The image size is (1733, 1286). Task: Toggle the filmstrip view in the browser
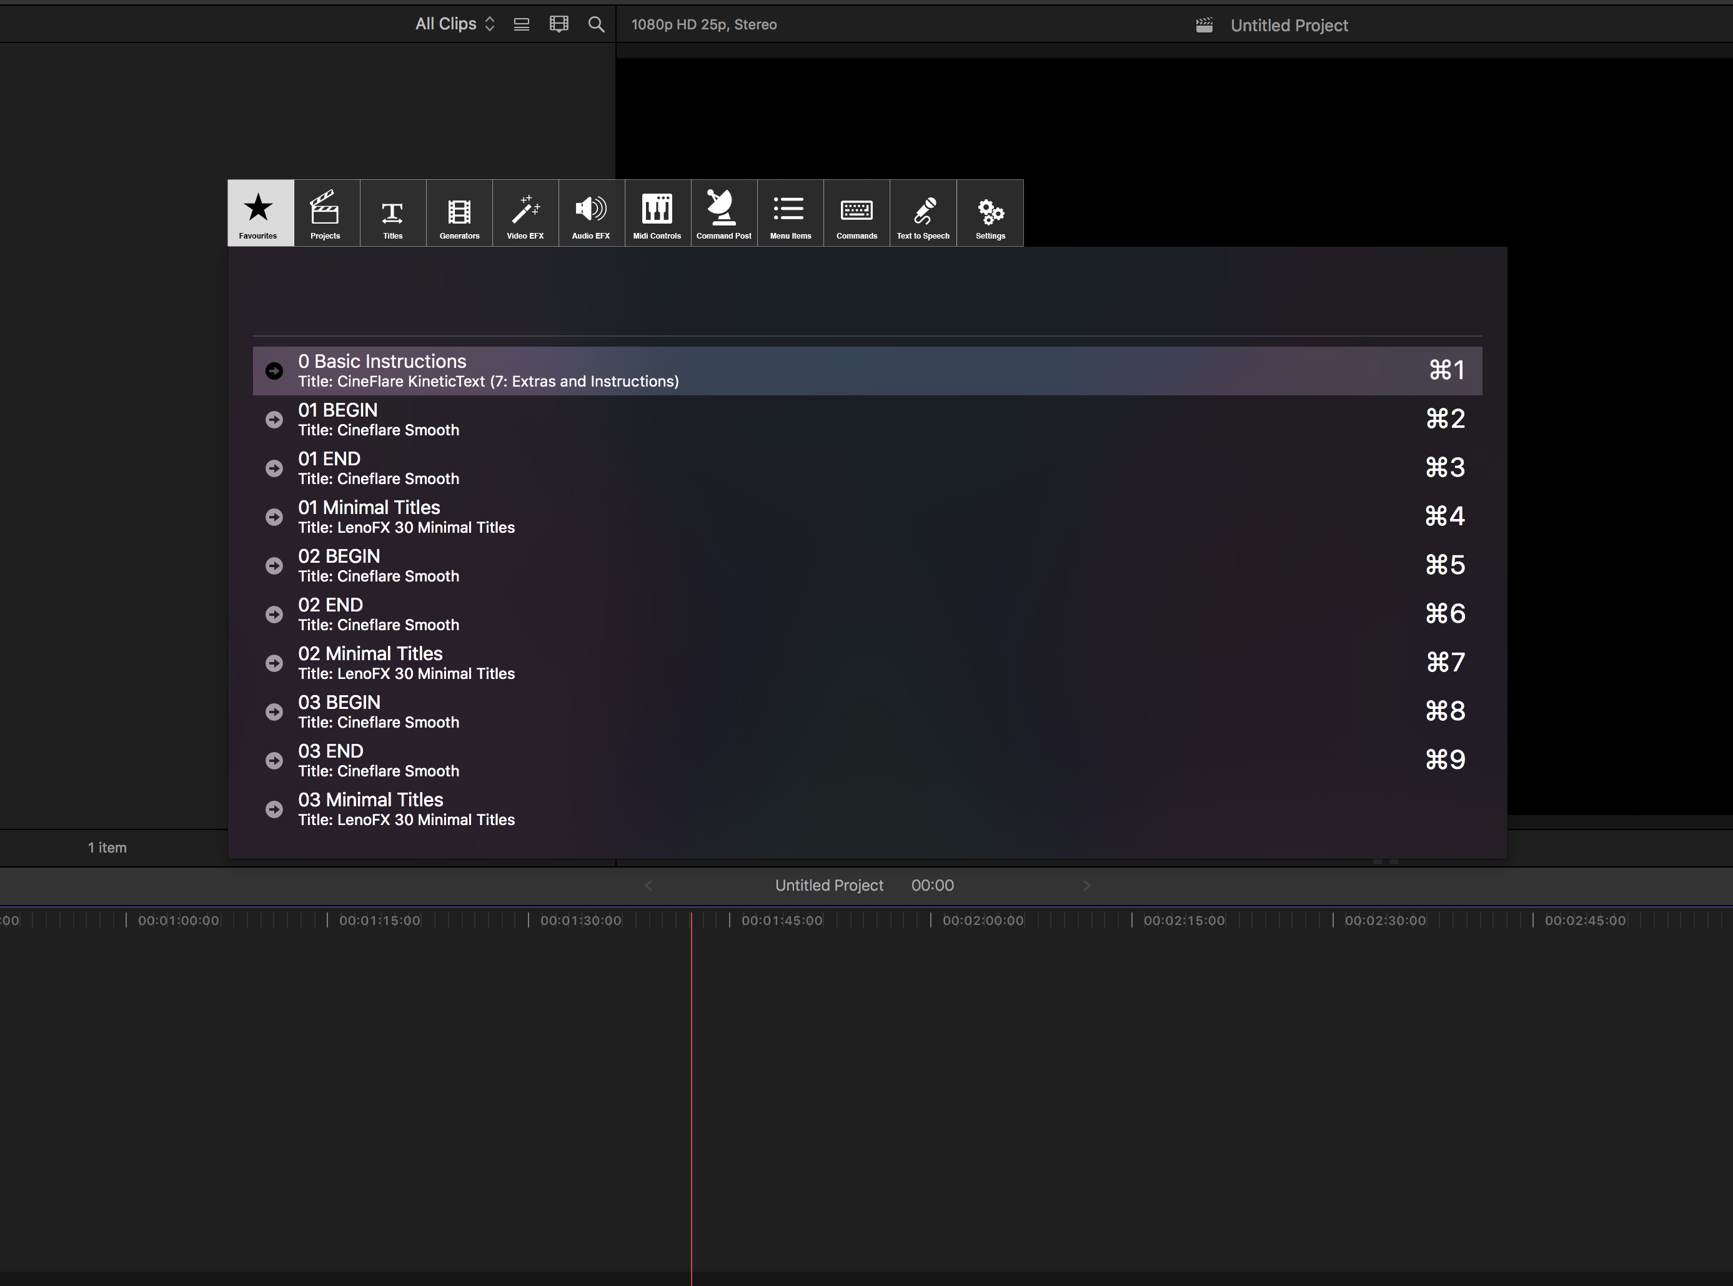click(559, 24)
